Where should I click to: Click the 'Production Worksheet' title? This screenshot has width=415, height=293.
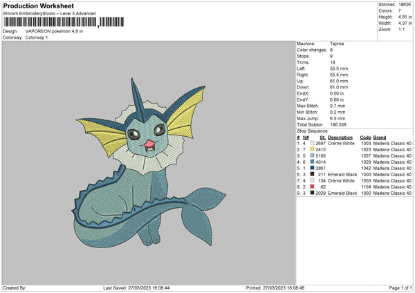tap(38, 6)
